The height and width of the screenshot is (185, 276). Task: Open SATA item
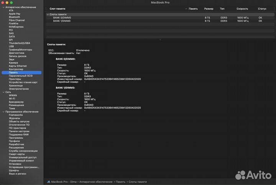(12, 36)
